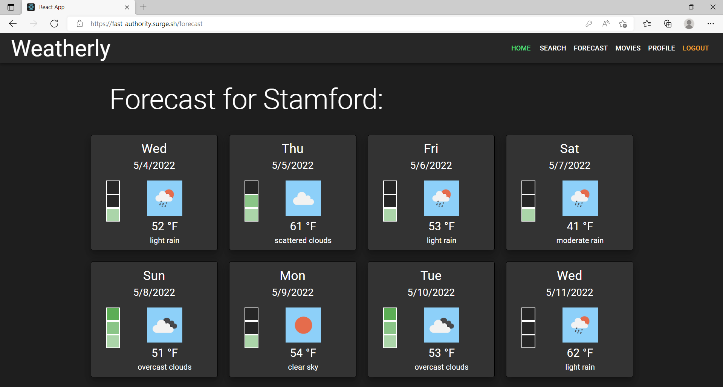Click the '52 °F' temperature text
The image size is (723, 387).
[165, 226]
